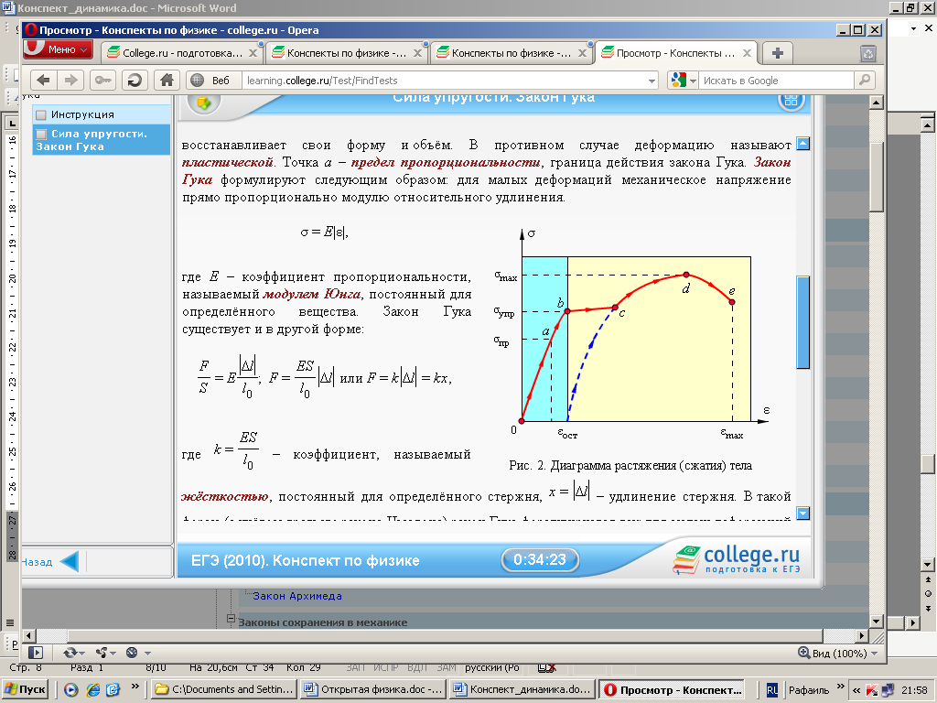Image resolution: width=937 pixels, height=703 pixels.
Task: Click Opera page scrollbar down arrow
Action: (876, 622)
